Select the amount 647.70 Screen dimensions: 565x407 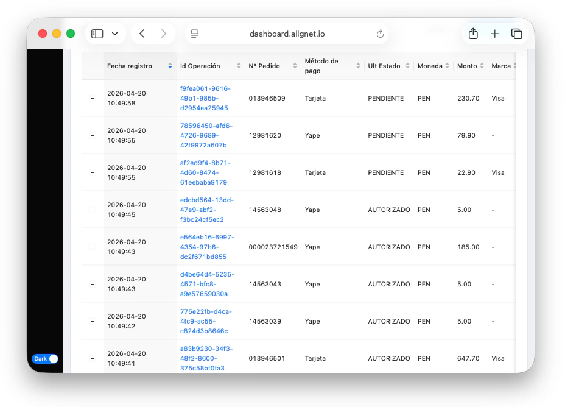pyautogui.click(x=468, y=358)
